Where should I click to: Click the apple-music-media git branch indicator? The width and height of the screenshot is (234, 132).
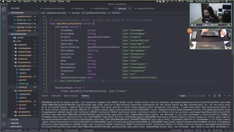pyautogui.click(x=12, y=130)
